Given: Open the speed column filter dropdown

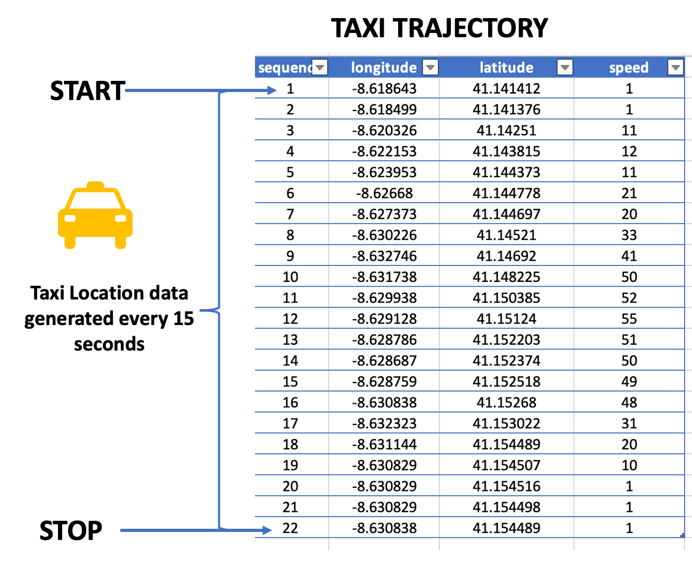Looking at the screenshot, I should 675,68.
